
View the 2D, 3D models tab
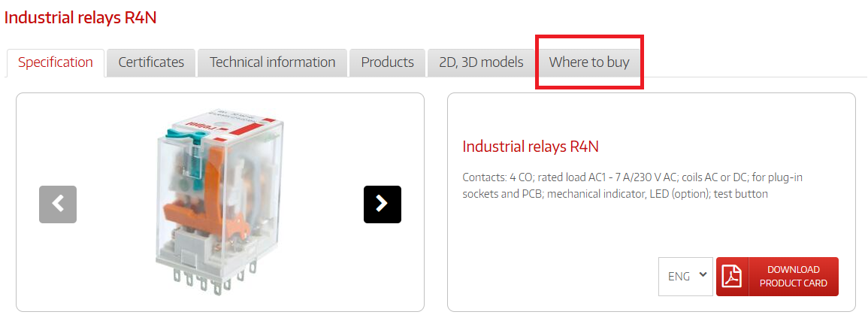point(481,62)
